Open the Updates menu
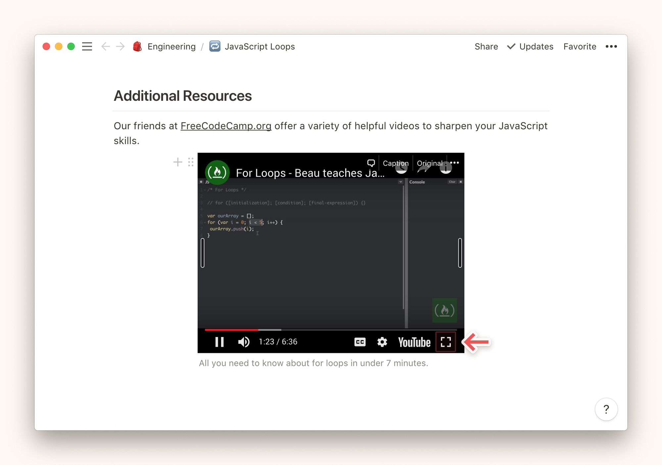The height and width of the screenshot is (465, 662). [530, 46]
